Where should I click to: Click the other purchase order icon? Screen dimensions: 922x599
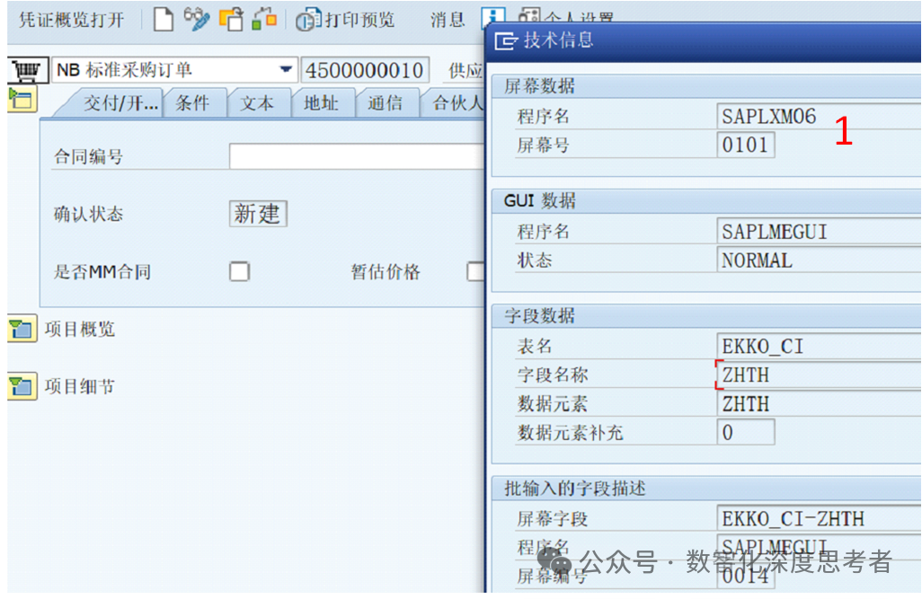[x=261, y=19]
